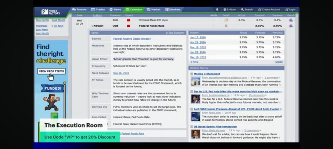Expand '1 comment' on Making a Statement

(x=272, y=78)
